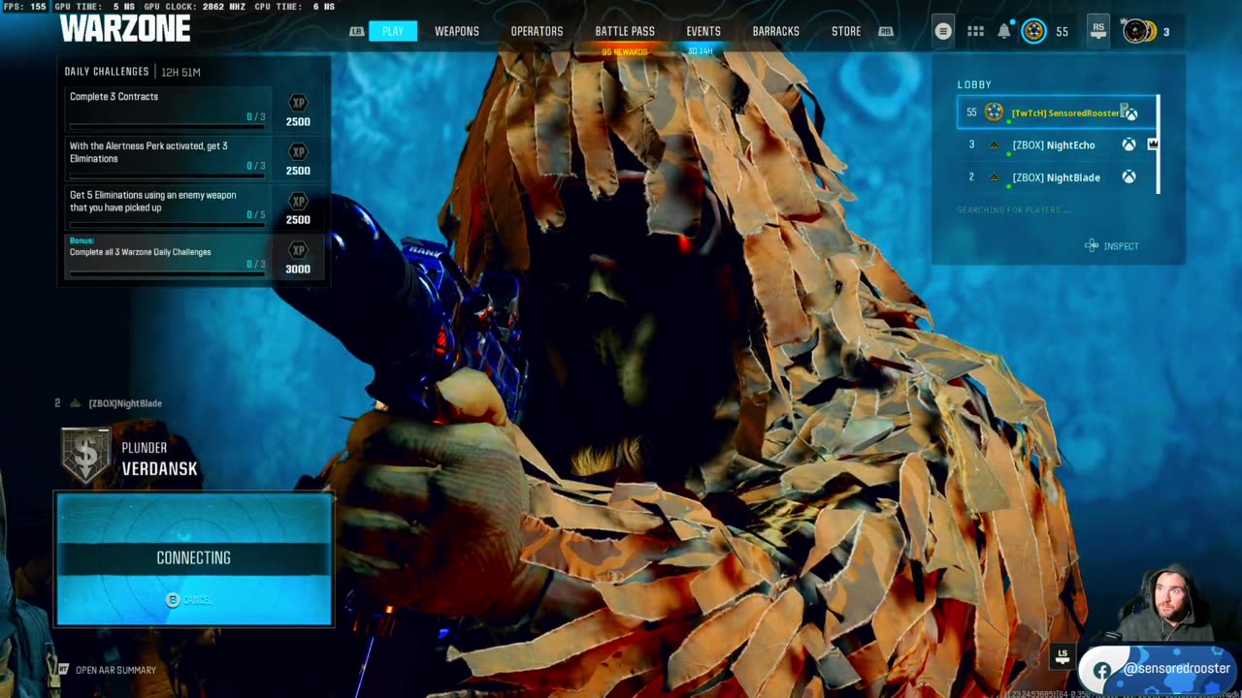Select the Plunder Verdansk game mode
The width and height of the screenshot is (1242, 698).
click(130, 458)
